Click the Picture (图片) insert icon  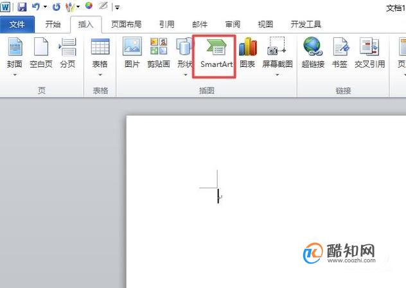(132, 53)
